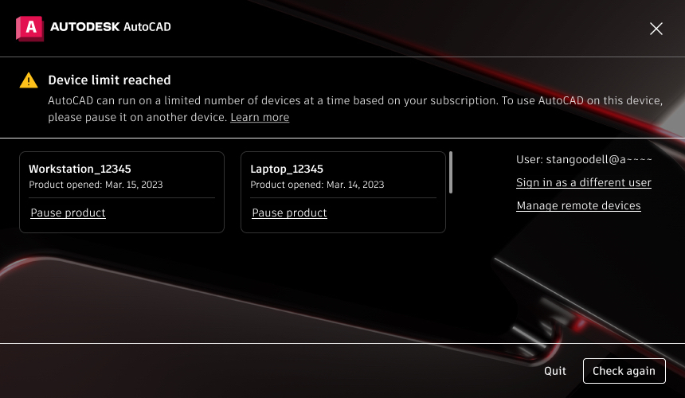Click the subscription device limit description text
This screenshot has height=398, width=685.
[354, 101]
